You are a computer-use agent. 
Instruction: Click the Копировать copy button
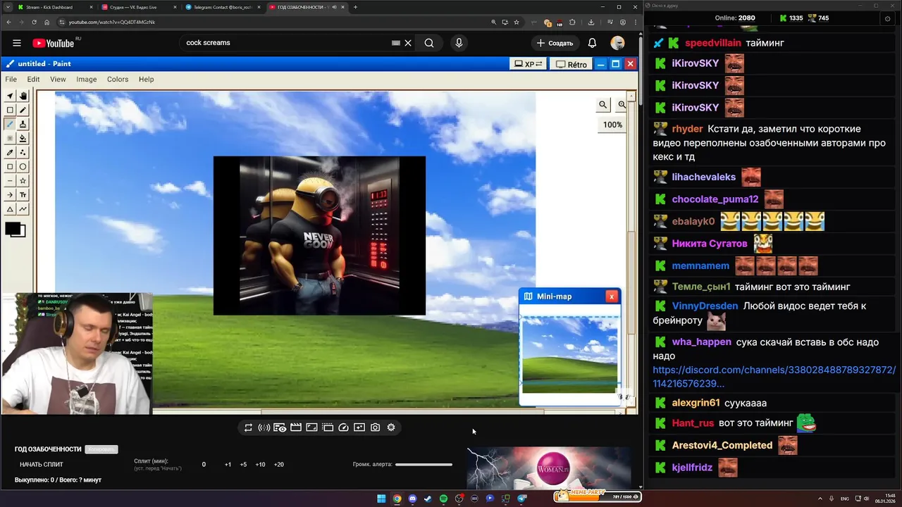coord(101,449)
